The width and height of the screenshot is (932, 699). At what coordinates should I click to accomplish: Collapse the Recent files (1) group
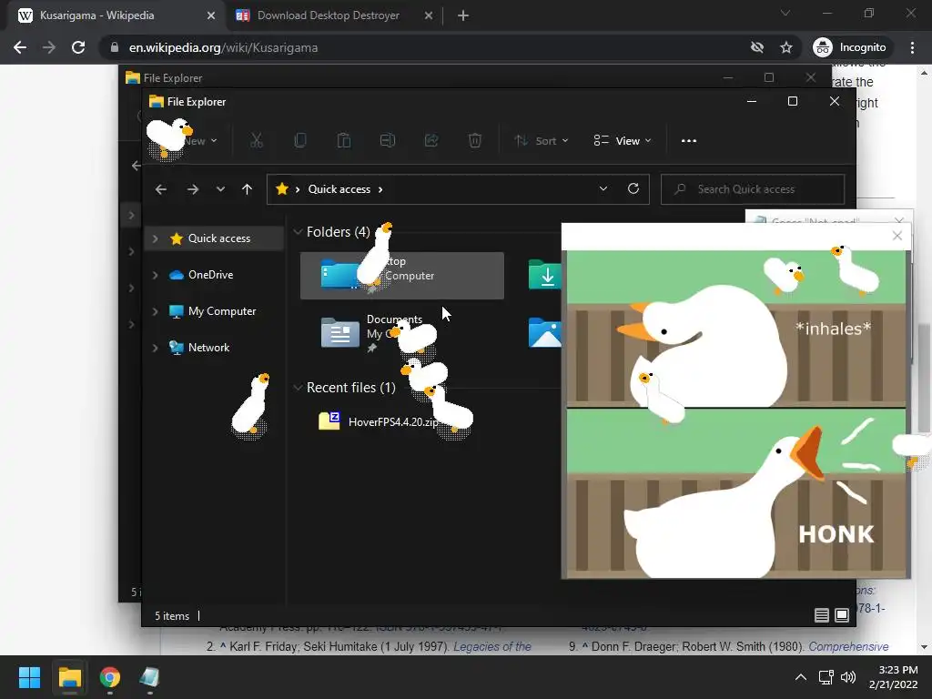tap(298, 388)
